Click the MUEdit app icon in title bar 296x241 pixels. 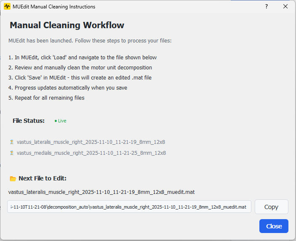7,7
